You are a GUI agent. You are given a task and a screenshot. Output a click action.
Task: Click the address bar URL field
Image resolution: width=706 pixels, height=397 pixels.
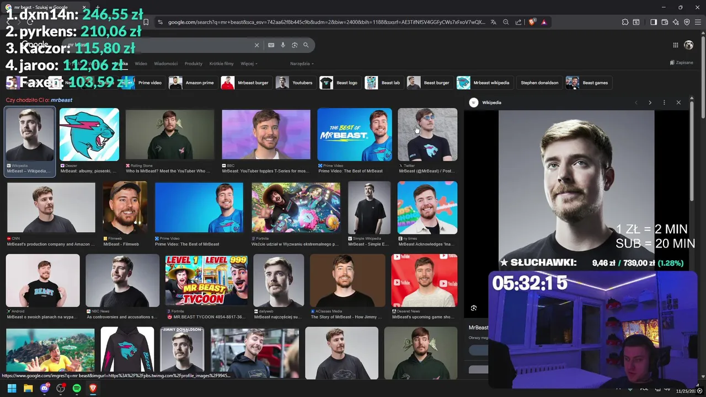tap(327, 22)
